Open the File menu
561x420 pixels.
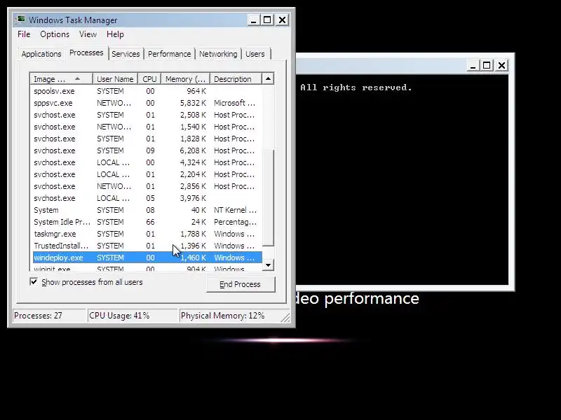tap(24, 34)
